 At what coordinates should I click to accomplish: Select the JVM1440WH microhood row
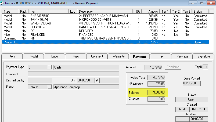coord(106,20)
